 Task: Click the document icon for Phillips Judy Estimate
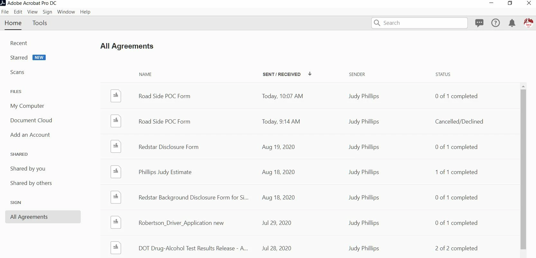point(116,172)
